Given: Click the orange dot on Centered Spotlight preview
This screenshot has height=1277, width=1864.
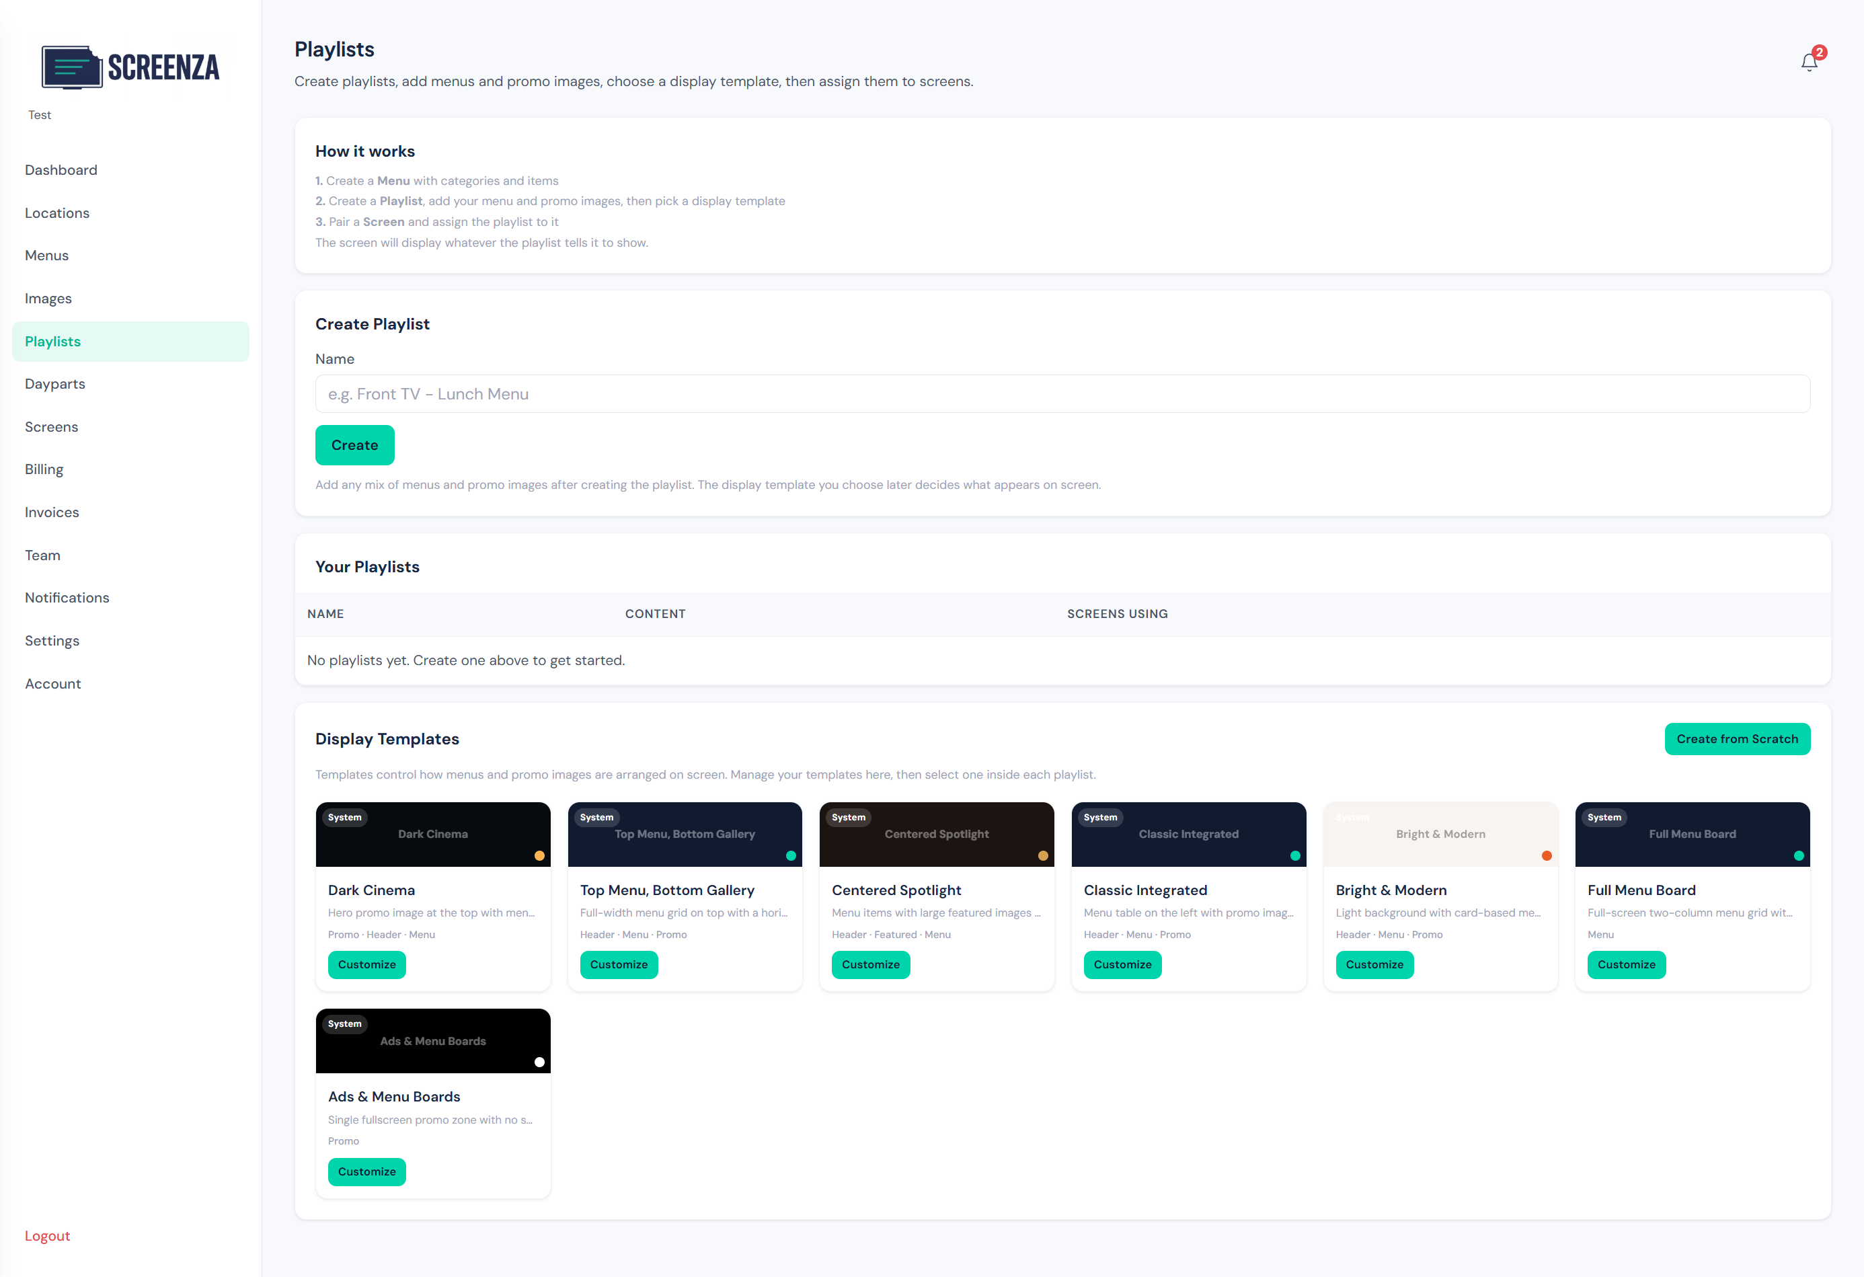Looking at the screenshot, I should 1043,856.
